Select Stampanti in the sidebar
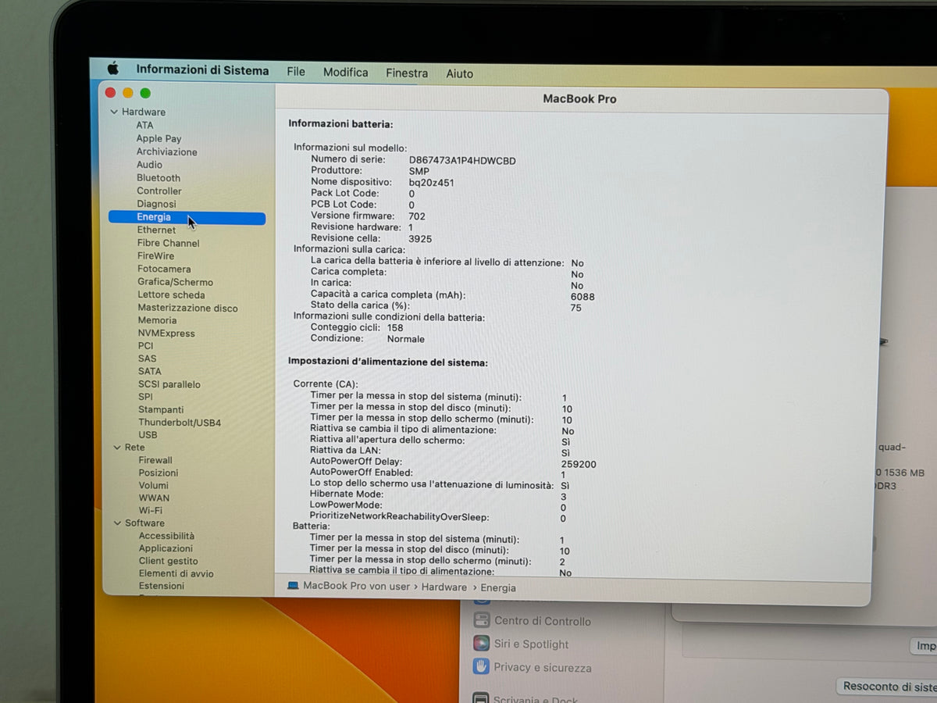The width and height of the screenshot is (937, 703). point(162,409)
